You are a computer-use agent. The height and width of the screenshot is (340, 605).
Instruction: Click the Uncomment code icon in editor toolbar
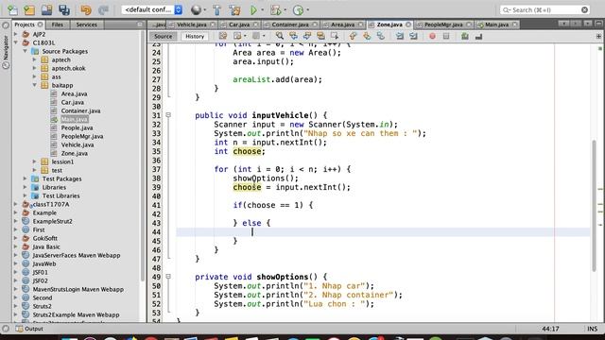[x=479, y=36]
